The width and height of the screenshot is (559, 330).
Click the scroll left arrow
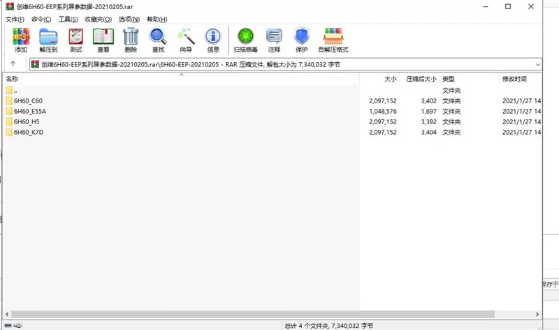7,315
